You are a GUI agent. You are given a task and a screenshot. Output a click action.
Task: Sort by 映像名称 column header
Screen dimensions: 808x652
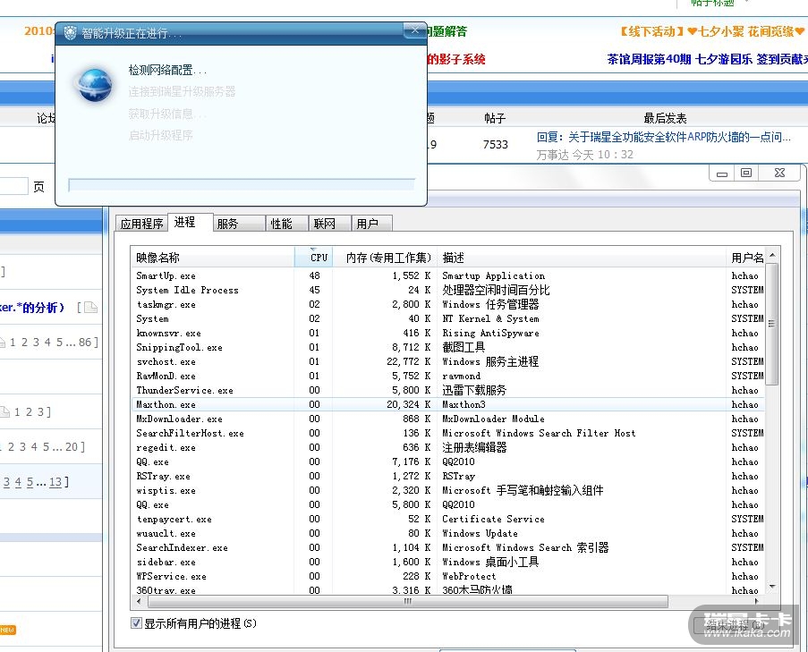point(212,257)
